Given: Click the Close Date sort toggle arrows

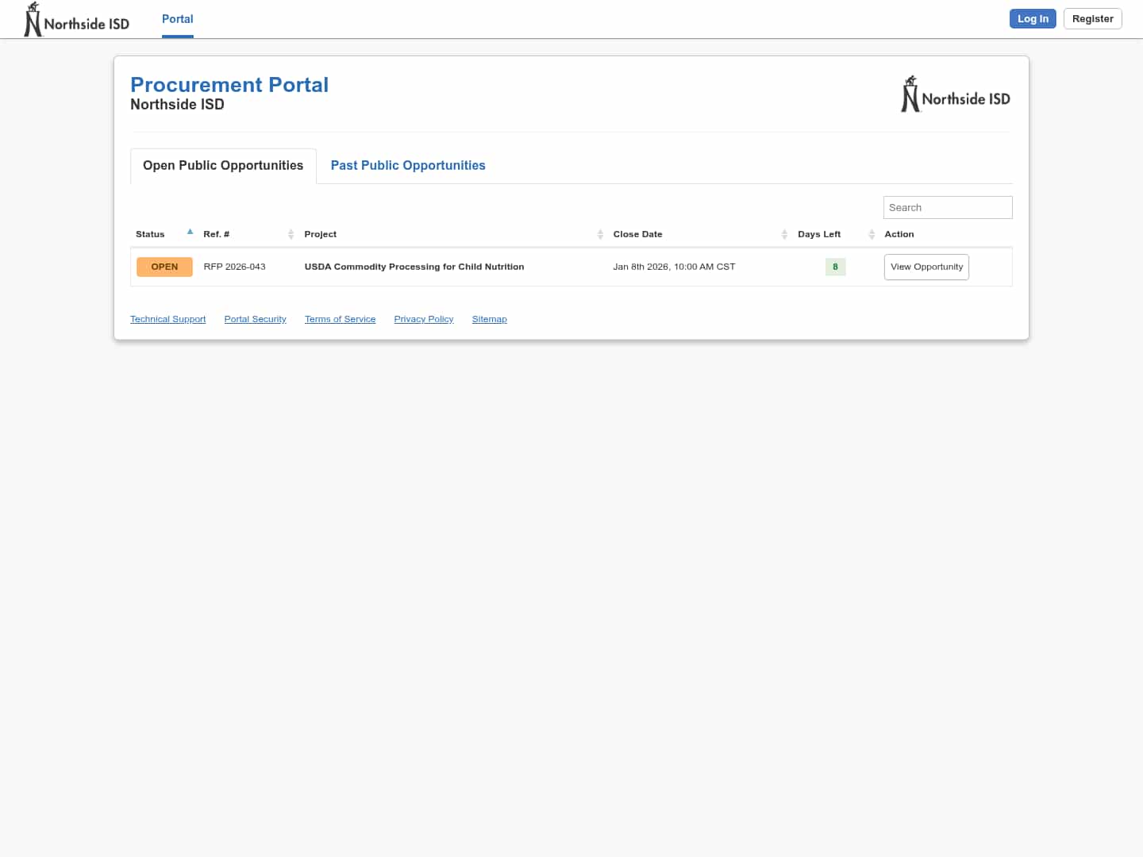Looking at the screenshot, I should (785, 234).
